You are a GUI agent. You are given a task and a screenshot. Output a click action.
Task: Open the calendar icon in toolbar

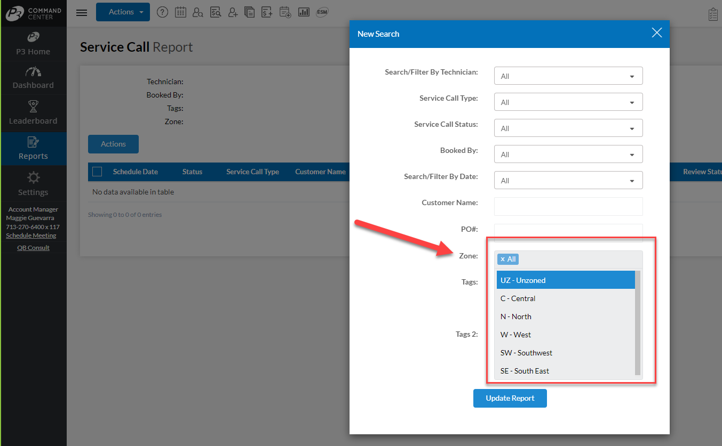pyautogui.click(x=180, y=12)
